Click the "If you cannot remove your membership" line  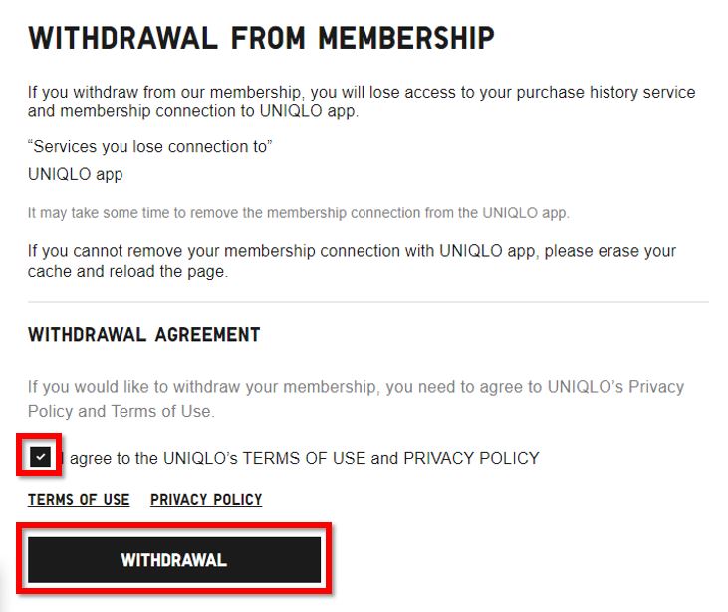point(352,251)
